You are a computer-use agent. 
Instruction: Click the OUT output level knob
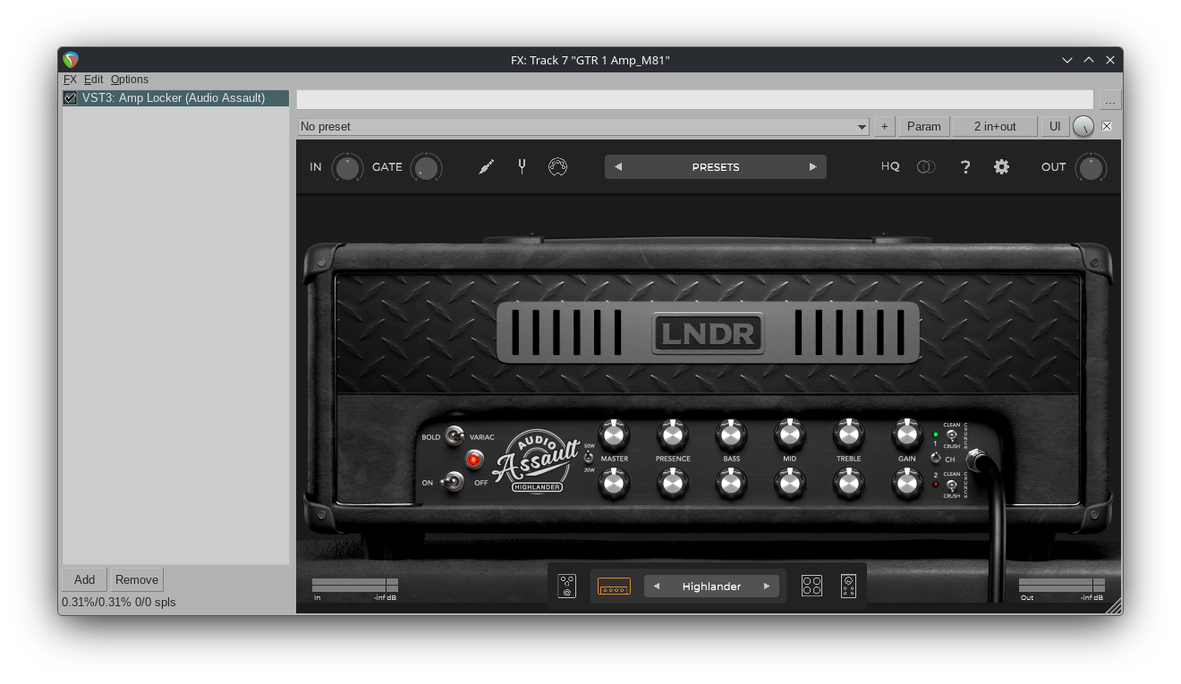click(1091, 167)
